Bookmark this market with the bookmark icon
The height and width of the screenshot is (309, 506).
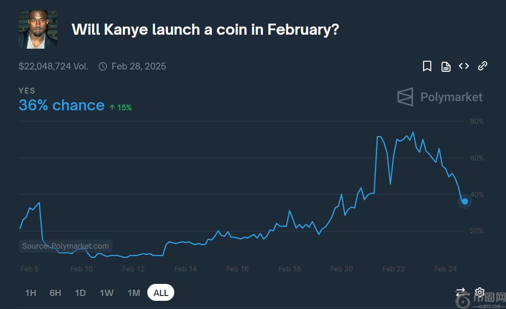click(427, 67)
